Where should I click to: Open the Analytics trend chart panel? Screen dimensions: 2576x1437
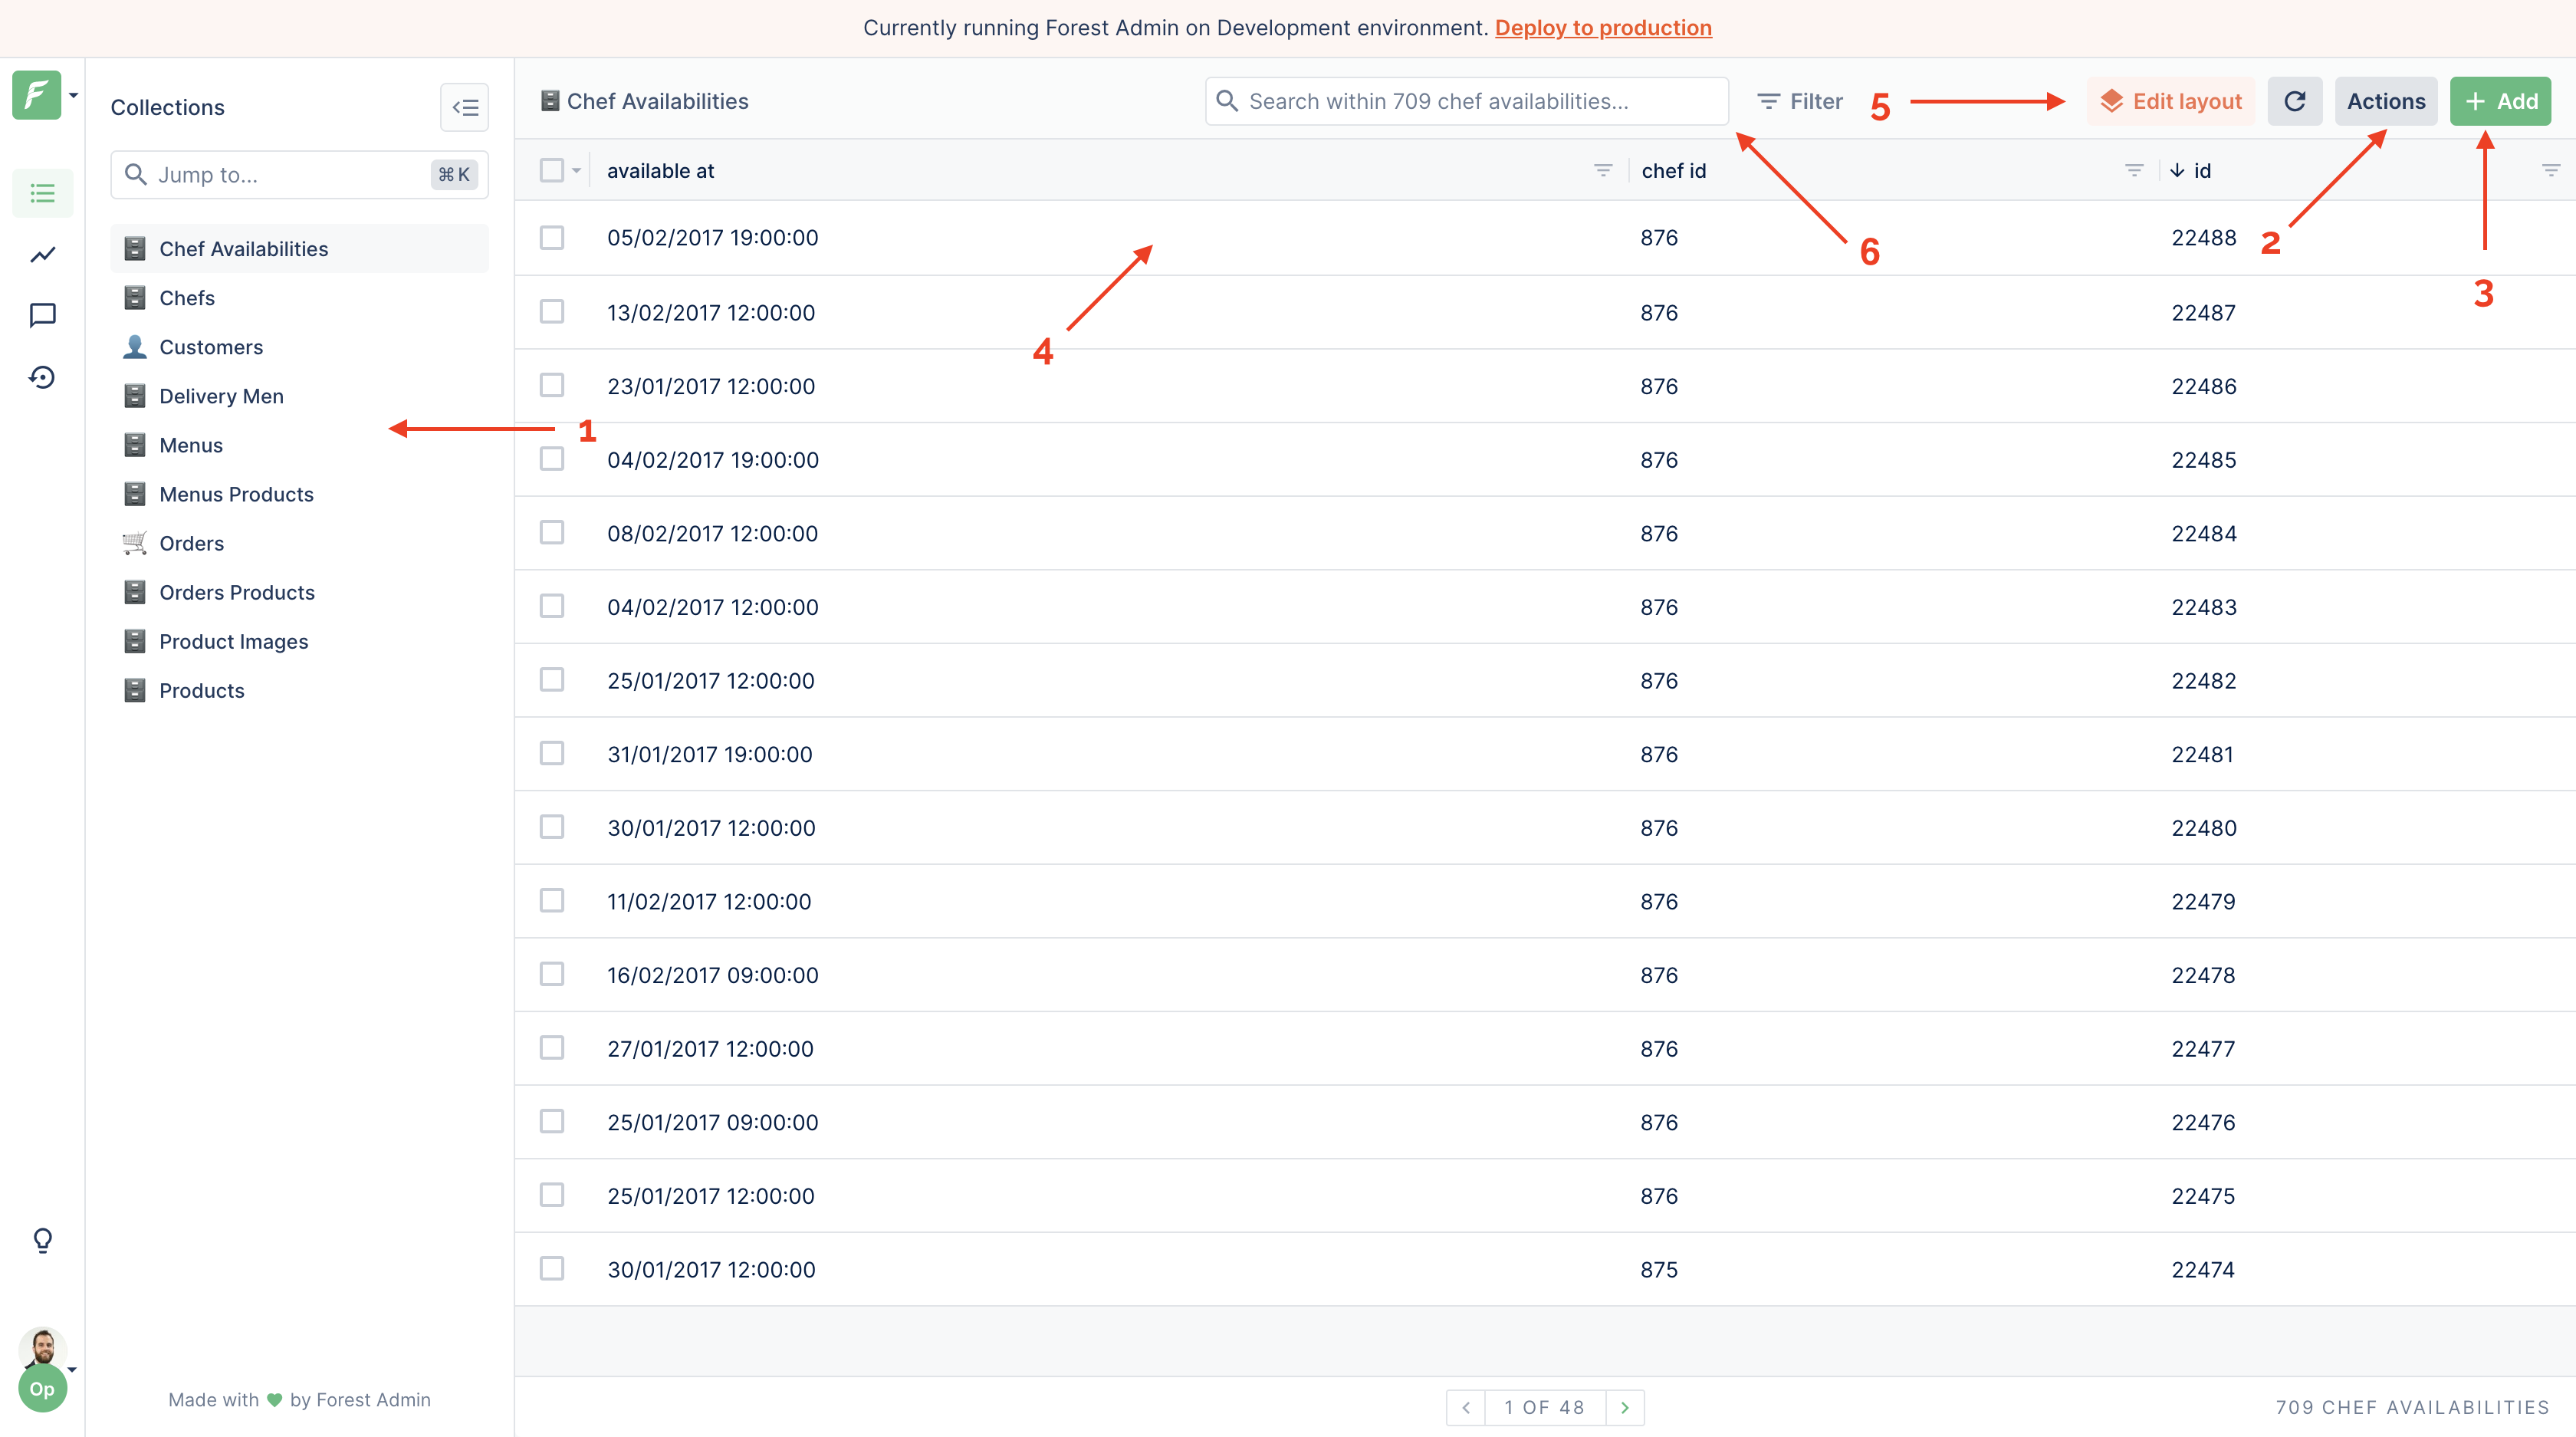pos(42,254)
